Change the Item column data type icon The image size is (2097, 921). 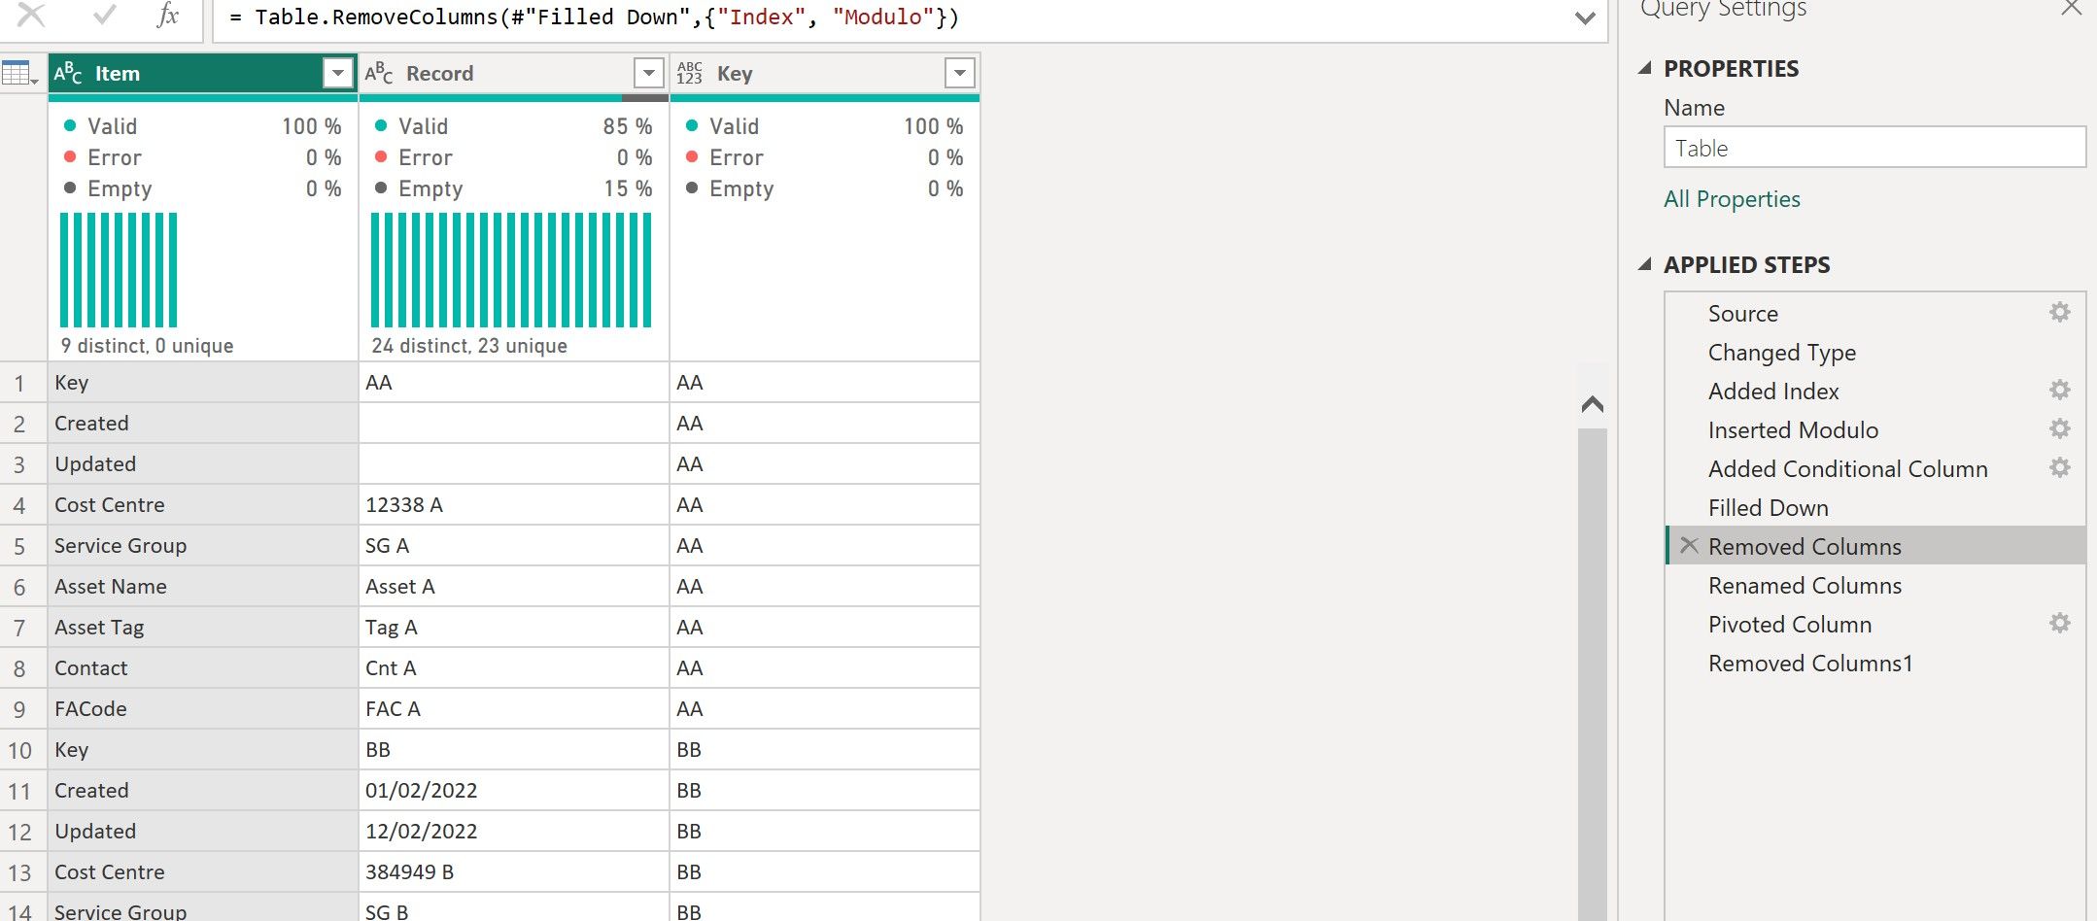click(68, 74)
